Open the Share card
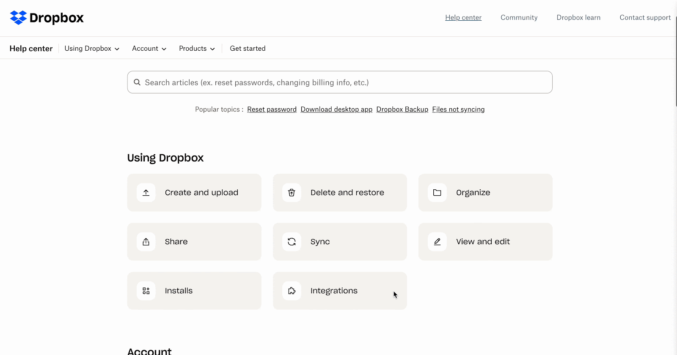The image size is (677, 355). pyautogui.click(x=194, y=242)
